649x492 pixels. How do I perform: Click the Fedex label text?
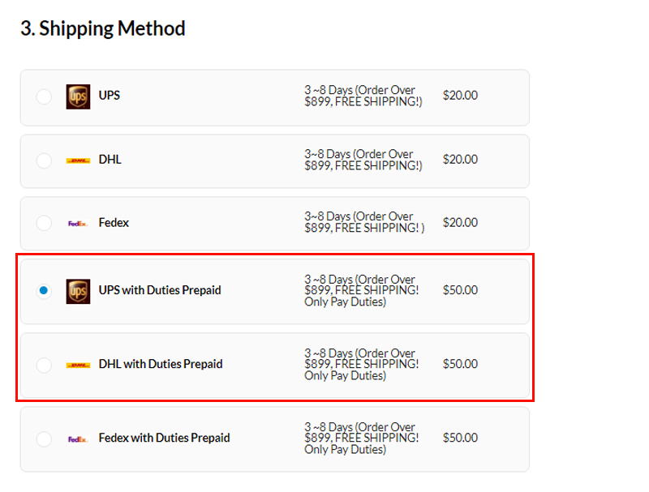[114, 223]
